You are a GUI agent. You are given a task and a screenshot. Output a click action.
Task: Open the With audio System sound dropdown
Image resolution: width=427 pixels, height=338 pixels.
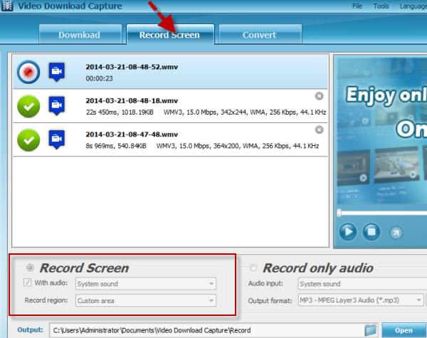(146, 284)
